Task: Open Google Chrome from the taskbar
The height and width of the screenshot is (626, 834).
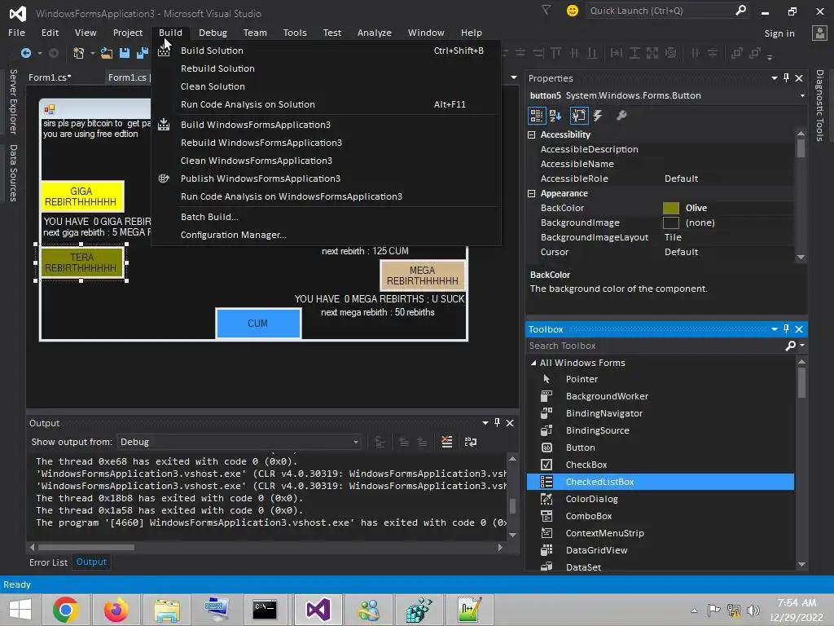Action: coord(65,610)
